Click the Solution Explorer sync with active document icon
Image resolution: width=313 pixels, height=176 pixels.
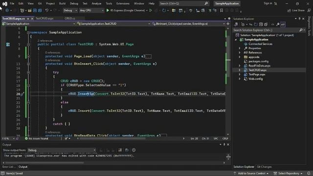point(251,24)
